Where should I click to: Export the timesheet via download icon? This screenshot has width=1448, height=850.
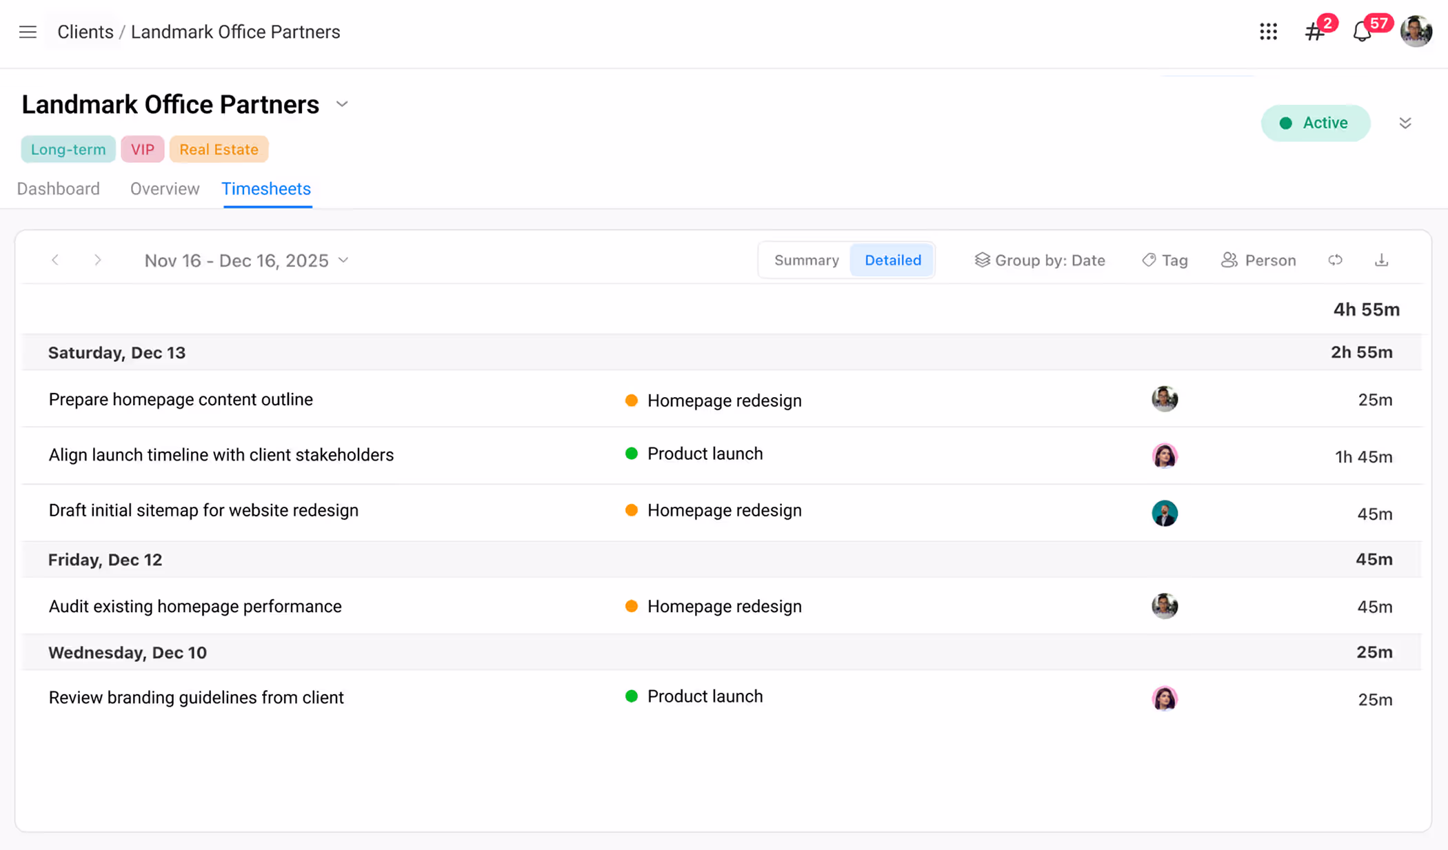1382,260
